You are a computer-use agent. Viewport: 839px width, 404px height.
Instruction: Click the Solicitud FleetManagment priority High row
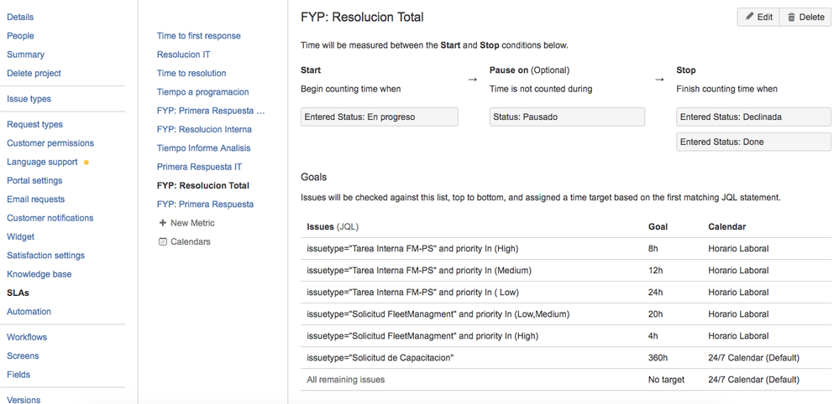click(566, 336)
